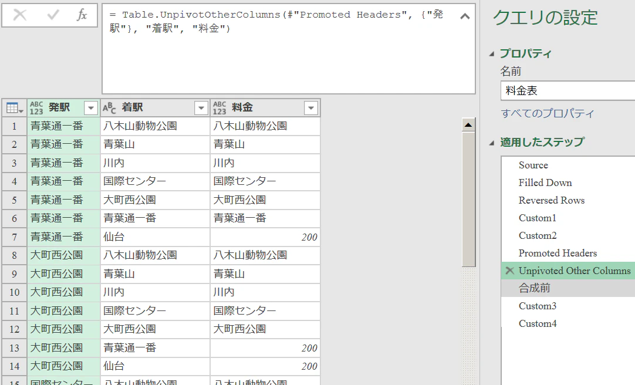Change data type icon for 料金 column
The height and width of the screenshot is (385, 635).
point(219,107)
